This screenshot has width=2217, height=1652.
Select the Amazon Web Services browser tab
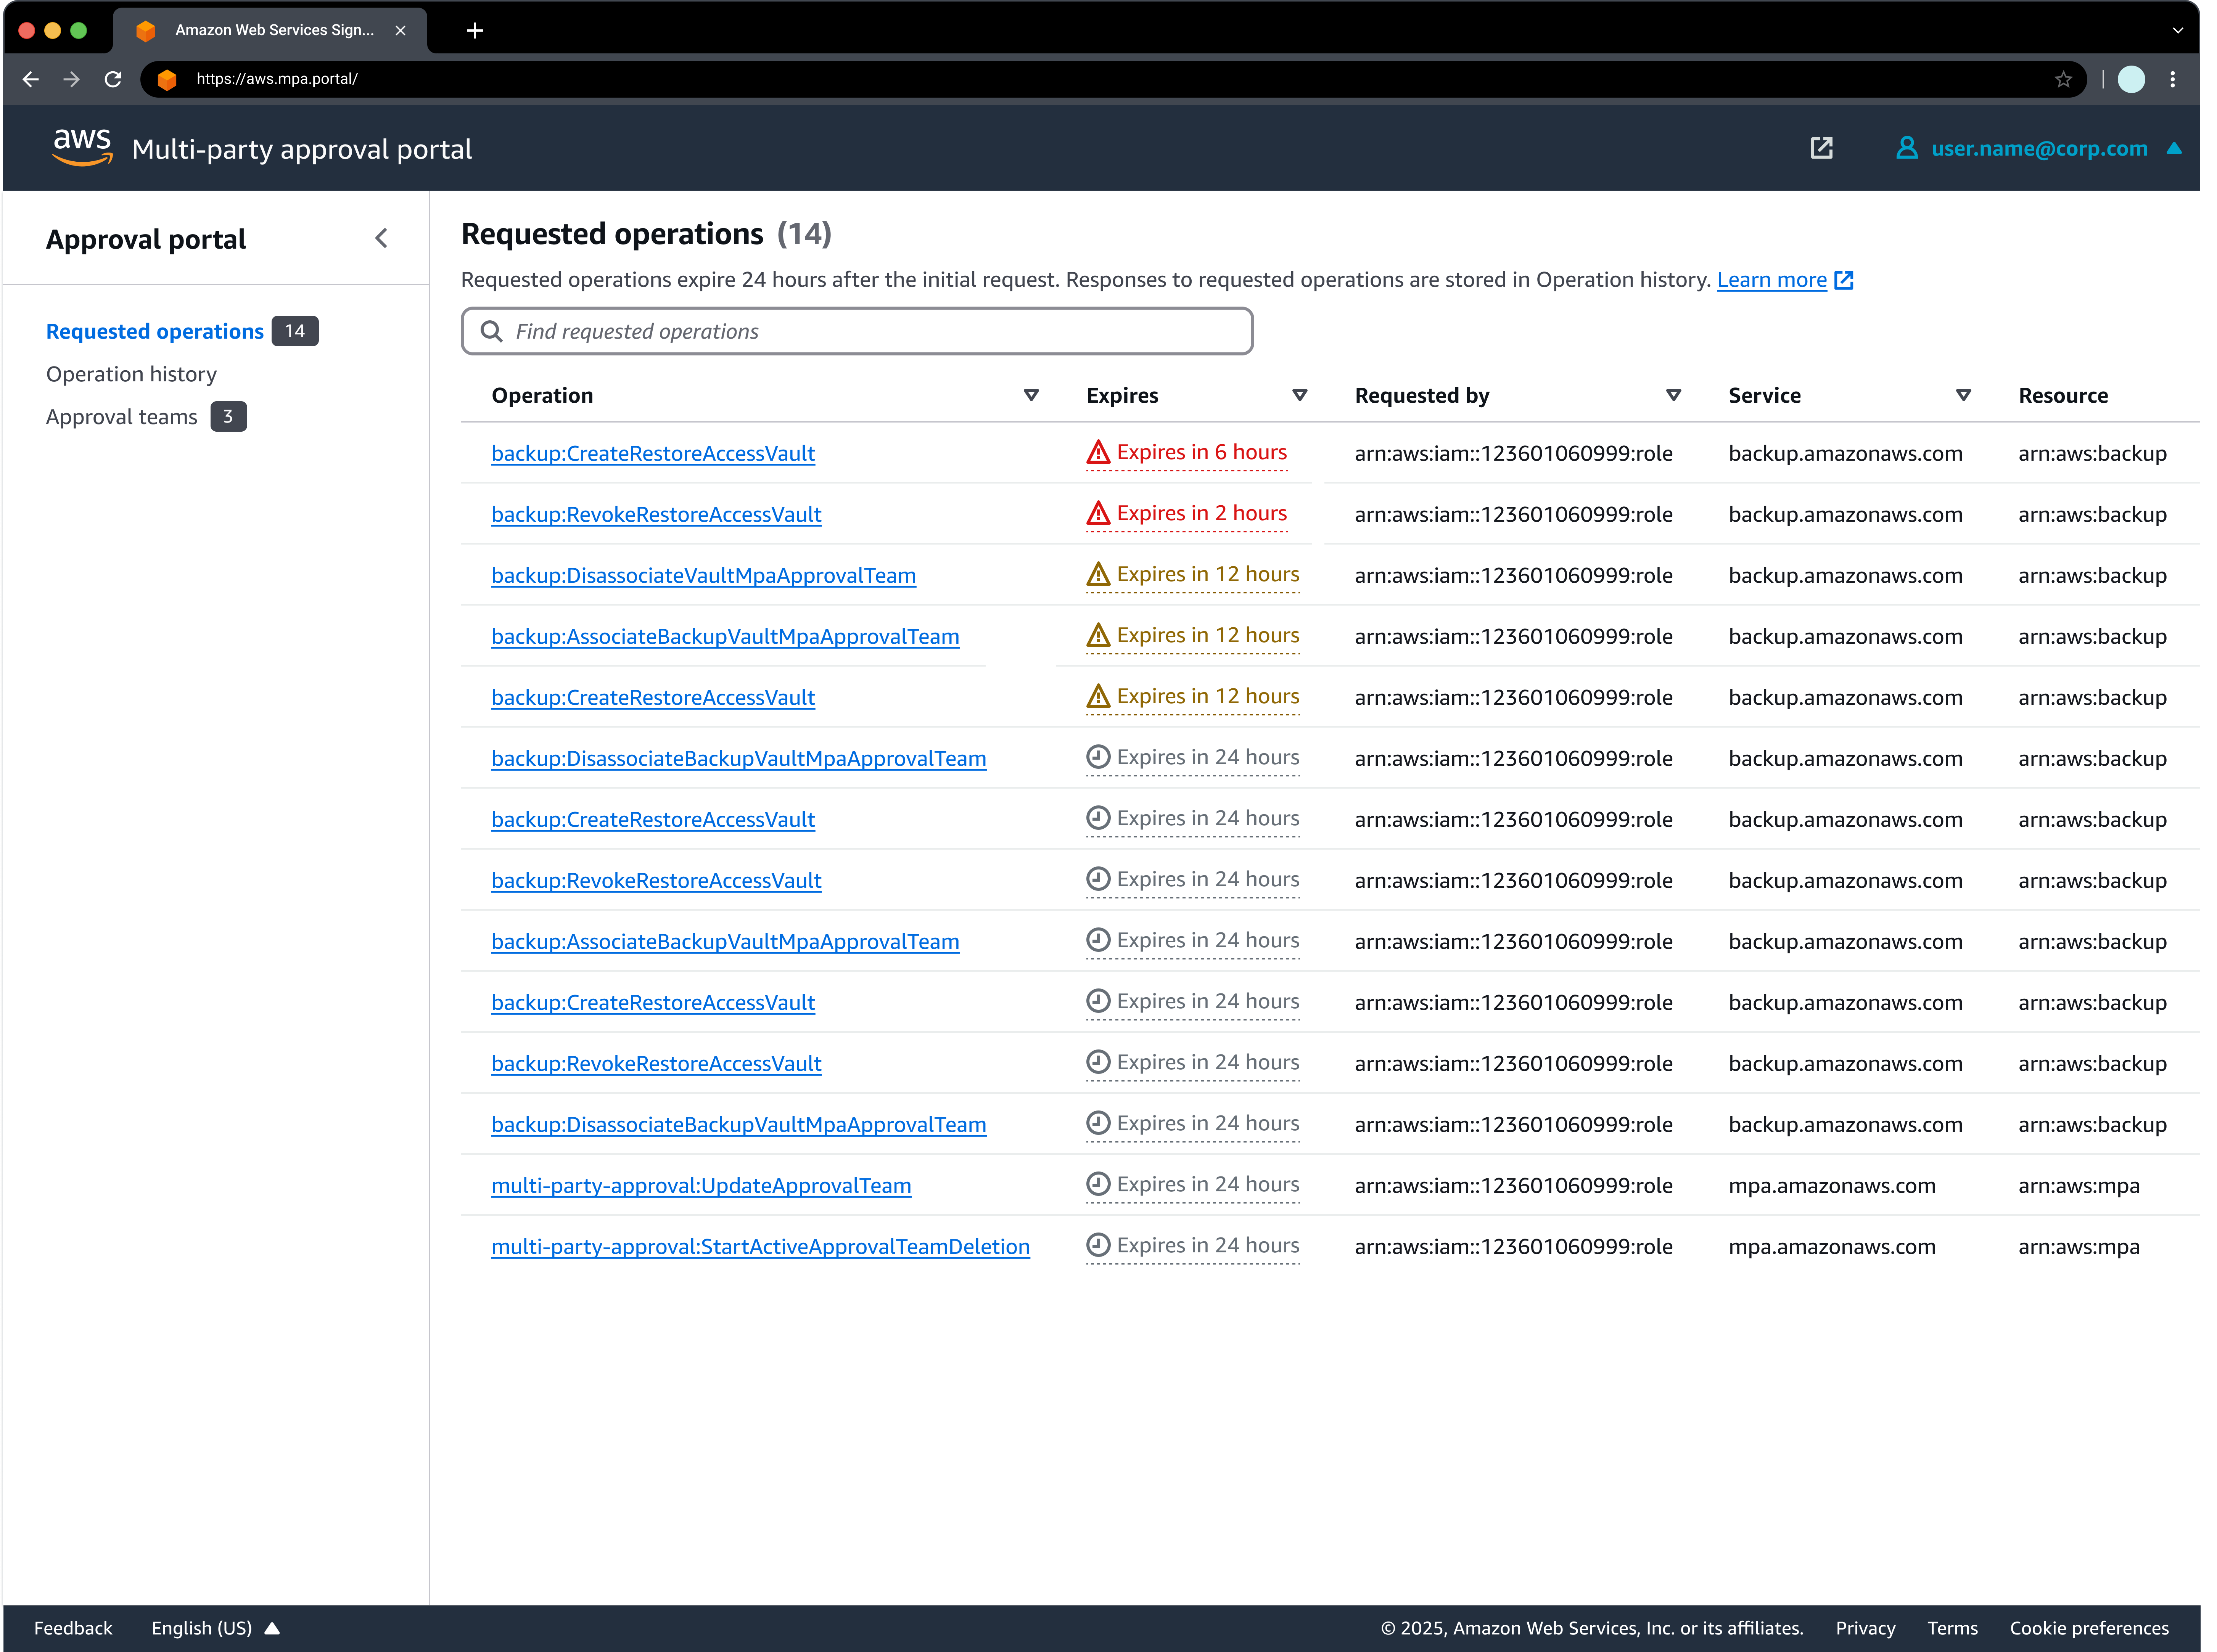[270, 30]
